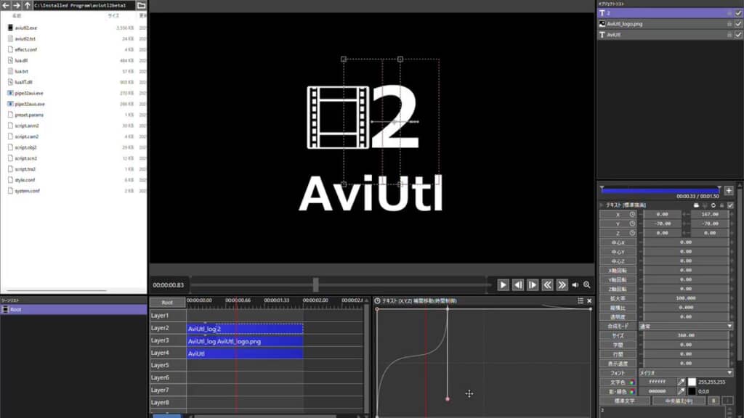Select the AviUtl_logo.png clip on Layer3
Viewport: 744px width, 418px height.
[260, 341]
